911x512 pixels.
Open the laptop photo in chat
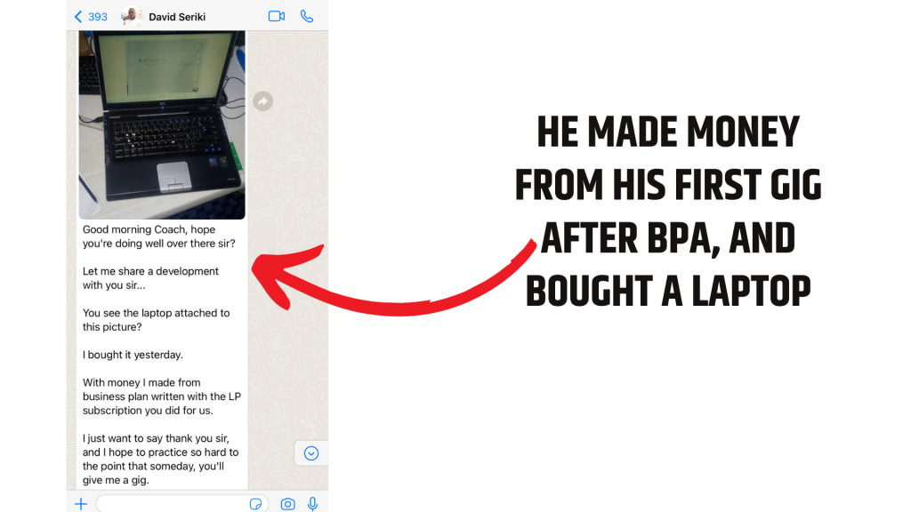(x=162, y=124)
